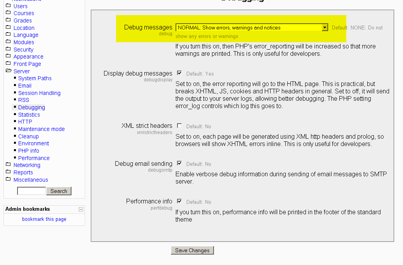The height and width of the screenshot is (265, 403).
Task: Expand Location admin category
Action: pyautogui.click(x=24, y=28)
